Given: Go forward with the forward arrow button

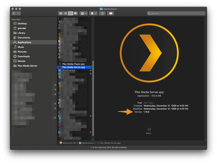Looking at the screenshot, I should [x=19, y=13].
